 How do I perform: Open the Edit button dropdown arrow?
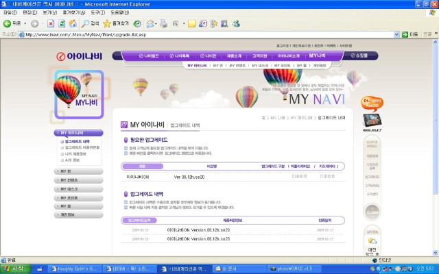coord(184,24)
